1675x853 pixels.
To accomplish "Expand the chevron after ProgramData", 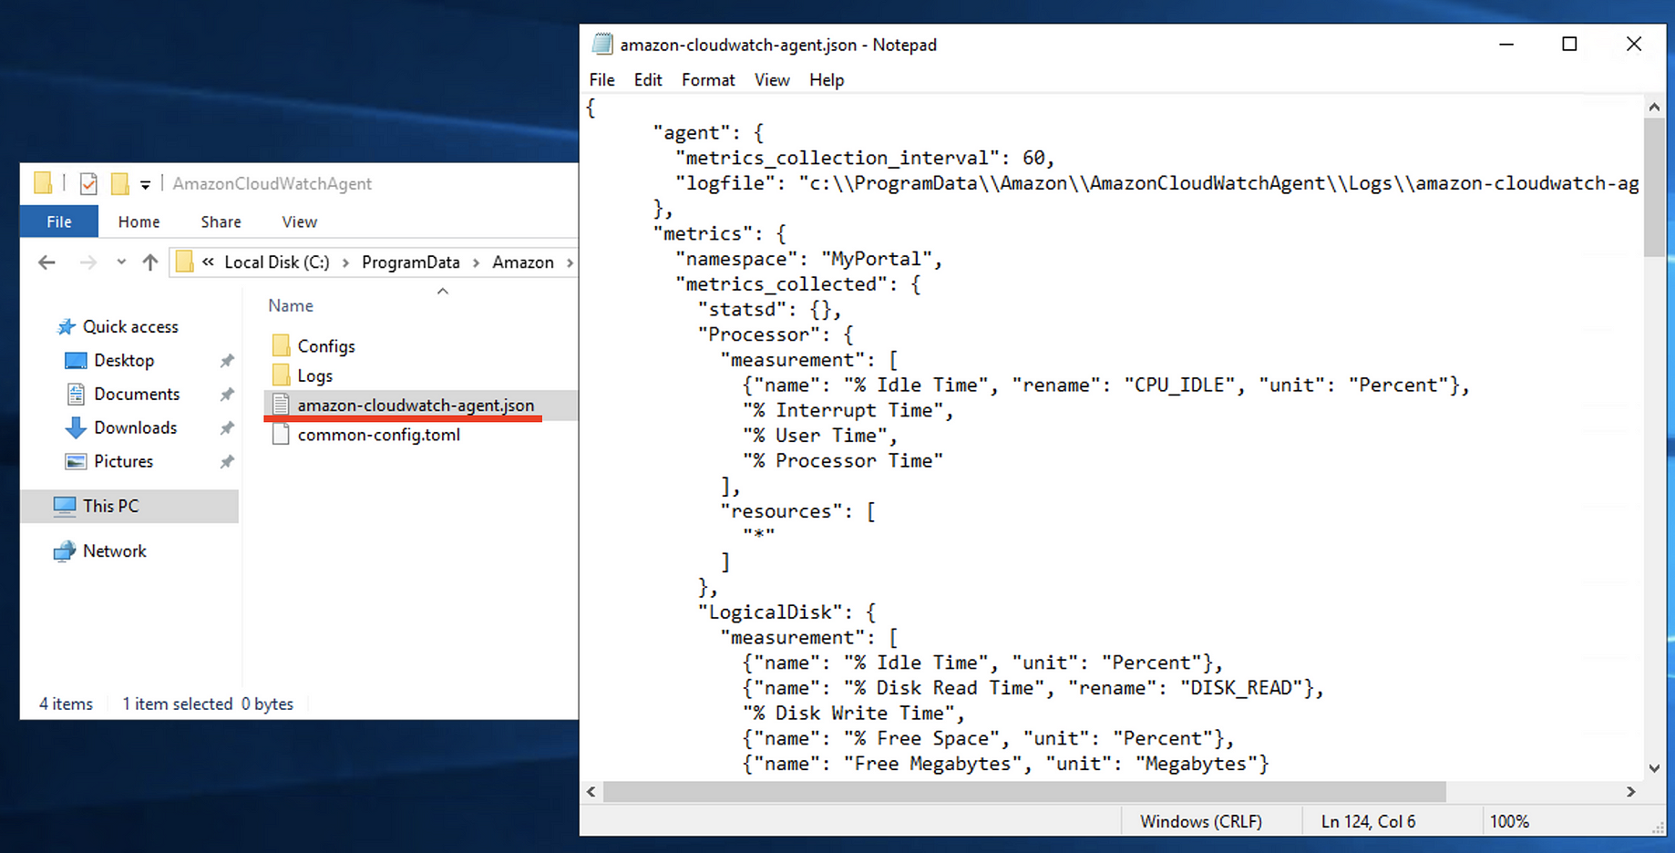I will coord(476,262).
